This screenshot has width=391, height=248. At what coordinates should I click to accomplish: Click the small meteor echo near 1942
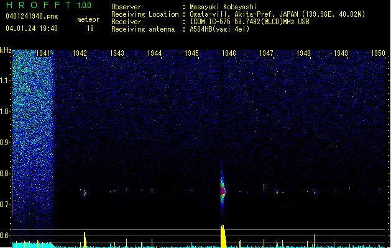pos(85,193)
